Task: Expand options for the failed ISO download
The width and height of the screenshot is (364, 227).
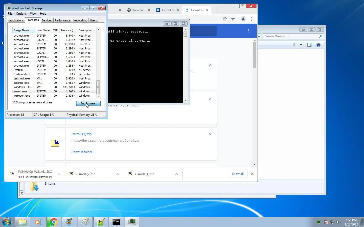Action: (59, 174)
